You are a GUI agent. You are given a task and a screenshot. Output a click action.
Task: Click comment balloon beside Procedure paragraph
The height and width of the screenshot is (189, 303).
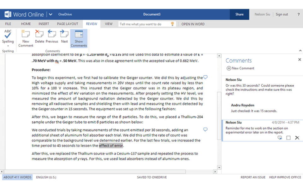pyautogui.click(x=205, y=77)
